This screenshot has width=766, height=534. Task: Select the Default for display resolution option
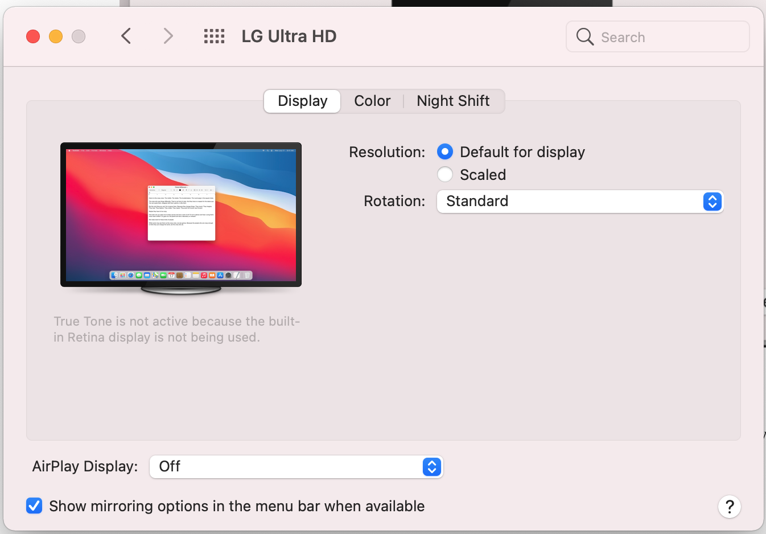click(x=445, y=152)
